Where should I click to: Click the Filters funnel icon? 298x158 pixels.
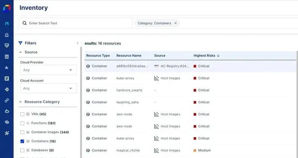pyautogui.click(x=21, y=43)
